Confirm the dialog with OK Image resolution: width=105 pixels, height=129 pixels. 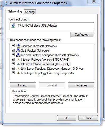click(x=67, y=118)
